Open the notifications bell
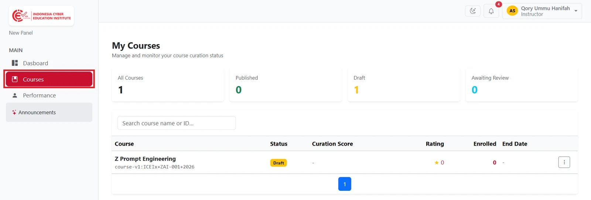Viewport: 591px width, 200px height. coord(491,11)
